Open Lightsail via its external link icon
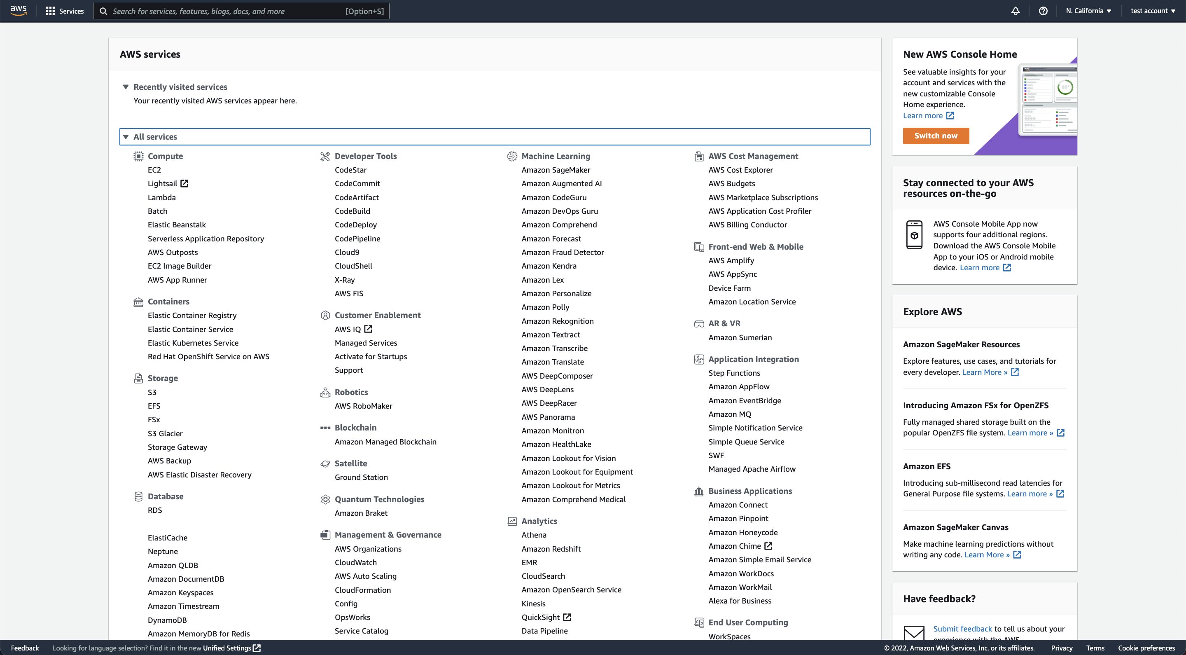Image resolution: width=1186 pixels, height=655 pixels. pyautogui.click(x=184, y=183)
